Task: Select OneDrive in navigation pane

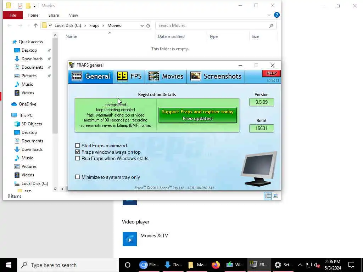Action: click(27, 104)
